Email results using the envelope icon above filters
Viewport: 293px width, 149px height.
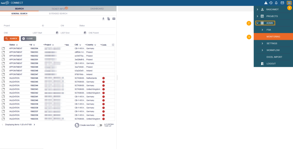coord(114,19)
